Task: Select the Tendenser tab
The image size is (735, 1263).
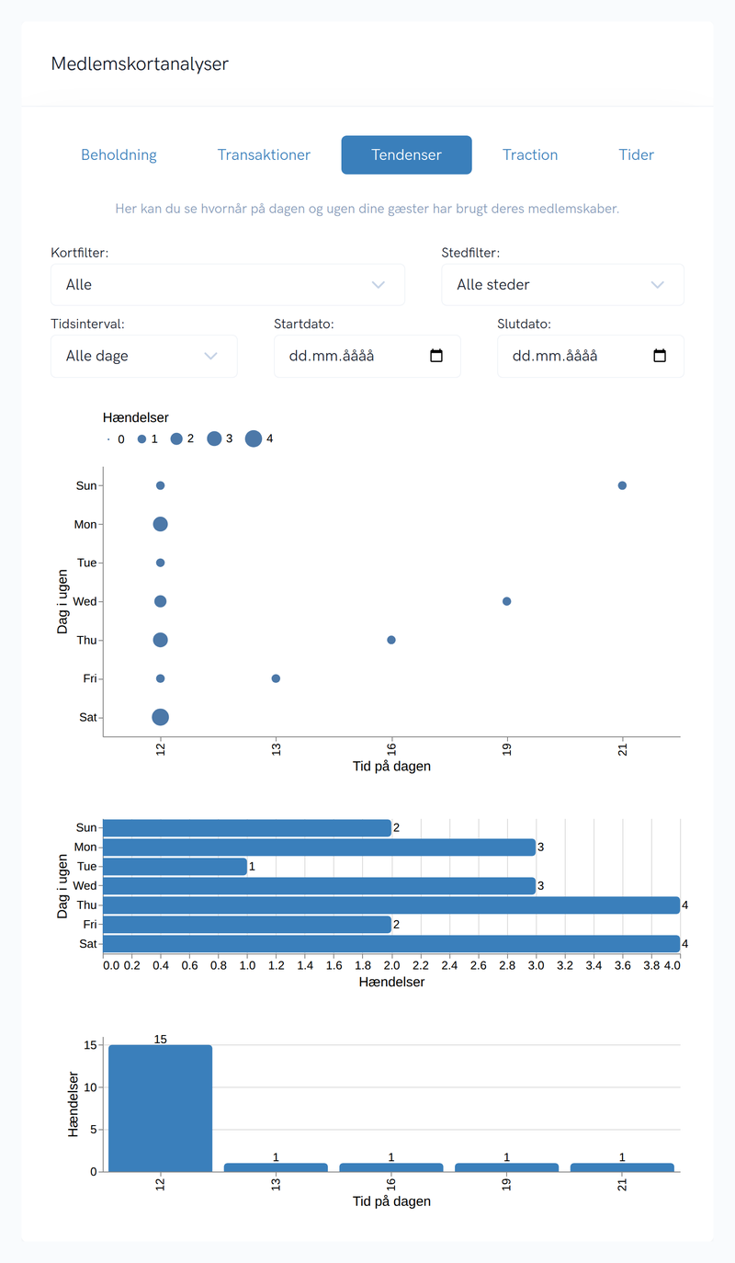Action: click(407, 154)
